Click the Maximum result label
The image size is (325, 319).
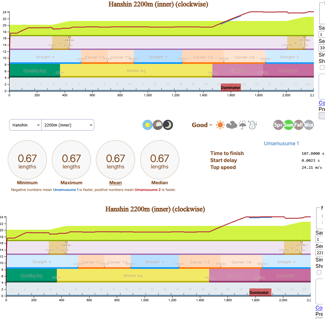coord(71,183)
